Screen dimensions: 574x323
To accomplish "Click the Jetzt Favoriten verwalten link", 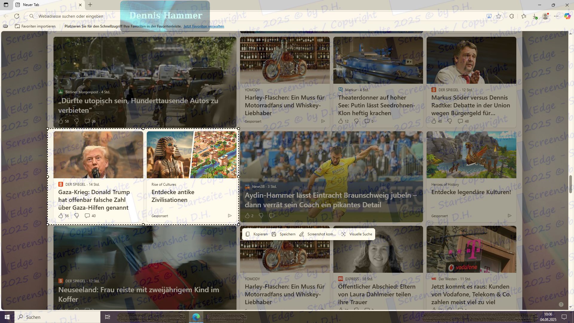I will [204, 26].
